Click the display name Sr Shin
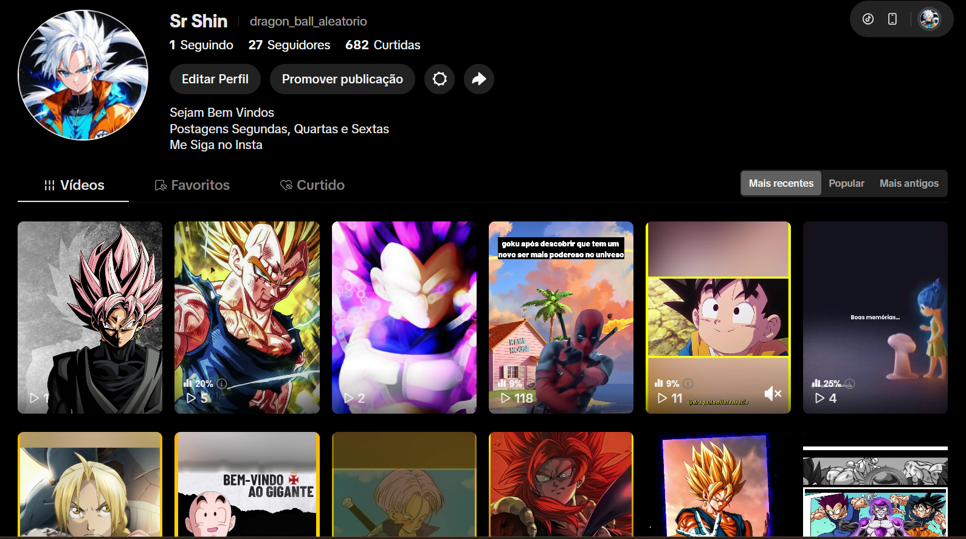 click(x=199, y=21)
